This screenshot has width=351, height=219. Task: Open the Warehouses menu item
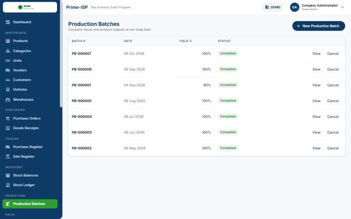pyautogui.click(x=30, y=100)
